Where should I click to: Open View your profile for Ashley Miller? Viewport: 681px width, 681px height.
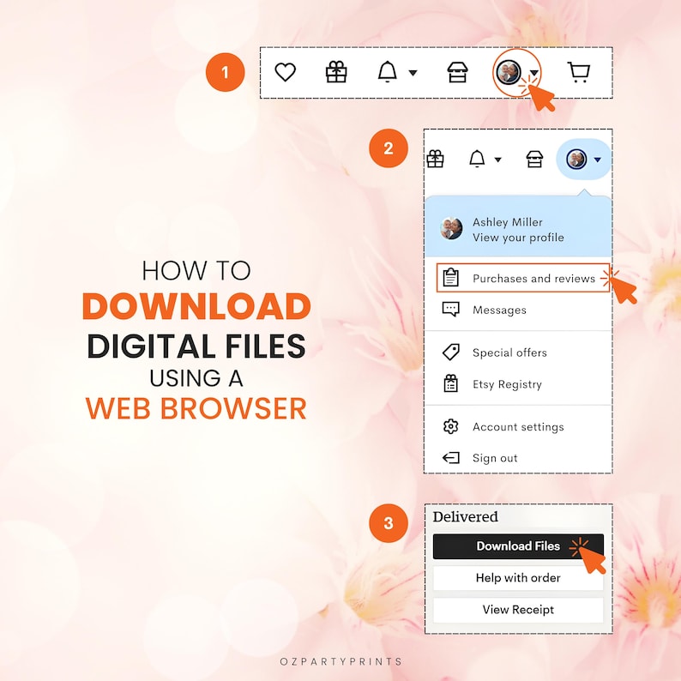coord(518,238)
